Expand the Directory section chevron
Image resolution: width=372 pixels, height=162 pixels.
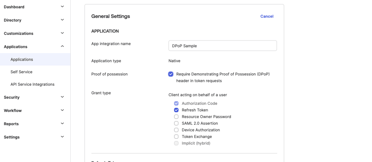[62, 20]
